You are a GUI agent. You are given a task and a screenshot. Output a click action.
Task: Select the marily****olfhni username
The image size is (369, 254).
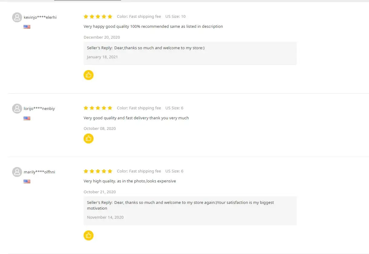[x=39, y=172]
